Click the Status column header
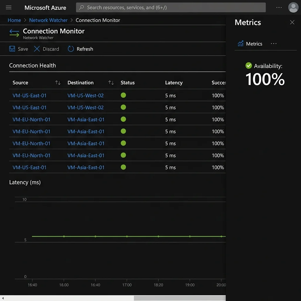Image resolution: width=301 pixels, height=301 pixels. 128,83
